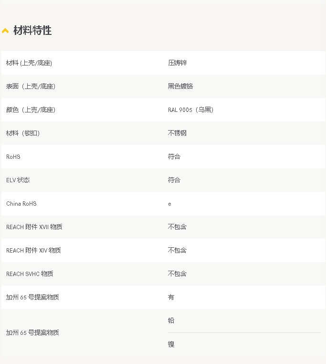The image size is (326, 364).
Task: Click the 材料 (锁扣) row label
Action: point(23,133)
